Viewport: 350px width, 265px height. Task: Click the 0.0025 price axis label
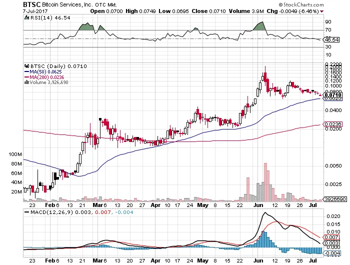click(333, 184)
